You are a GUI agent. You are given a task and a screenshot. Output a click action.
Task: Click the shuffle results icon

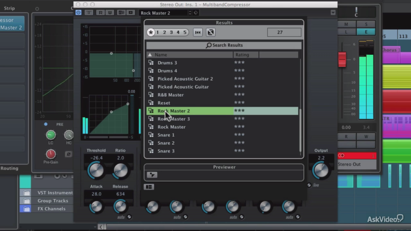pos(210,32)
